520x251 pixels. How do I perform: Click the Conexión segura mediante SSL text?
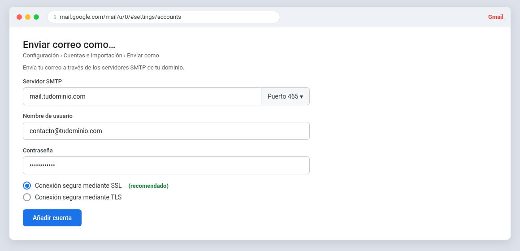coord(78,186)
